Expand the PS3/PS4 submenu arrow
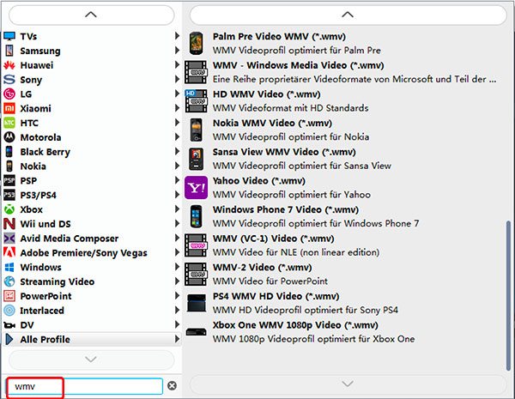 point(177,195)
